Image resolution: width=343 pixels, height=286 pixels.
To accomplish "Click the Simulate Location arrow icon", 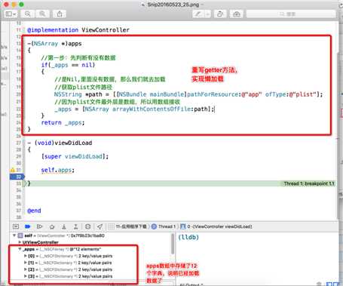I will pyautogui.click(x=100, y=226).
